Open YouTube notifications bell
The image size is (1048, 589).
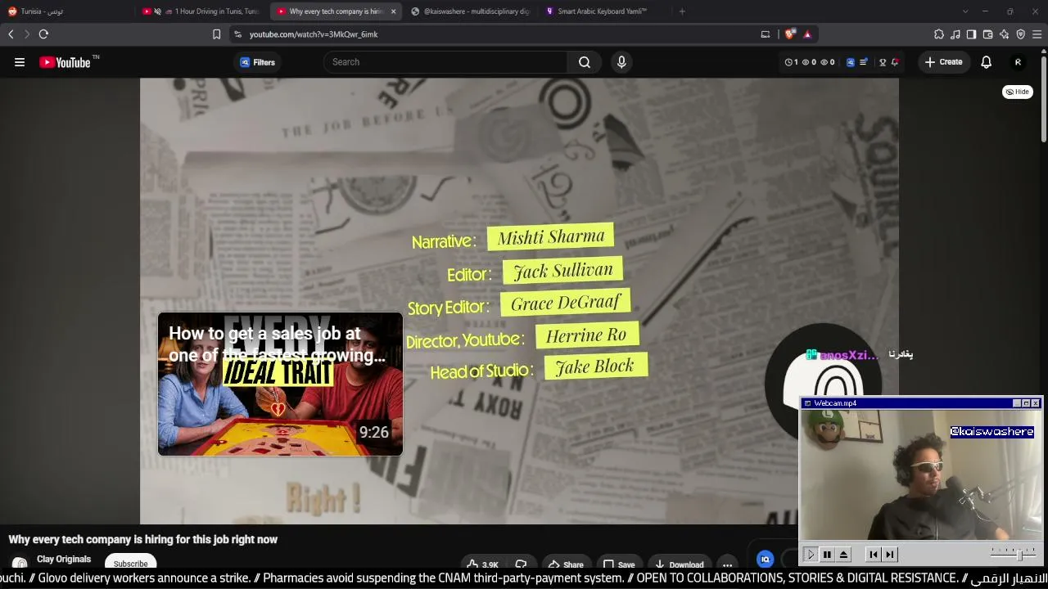pyautogui.click(x=987, y=62)
